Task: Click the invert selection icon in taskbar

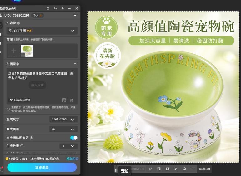Action: click(159, 169)
